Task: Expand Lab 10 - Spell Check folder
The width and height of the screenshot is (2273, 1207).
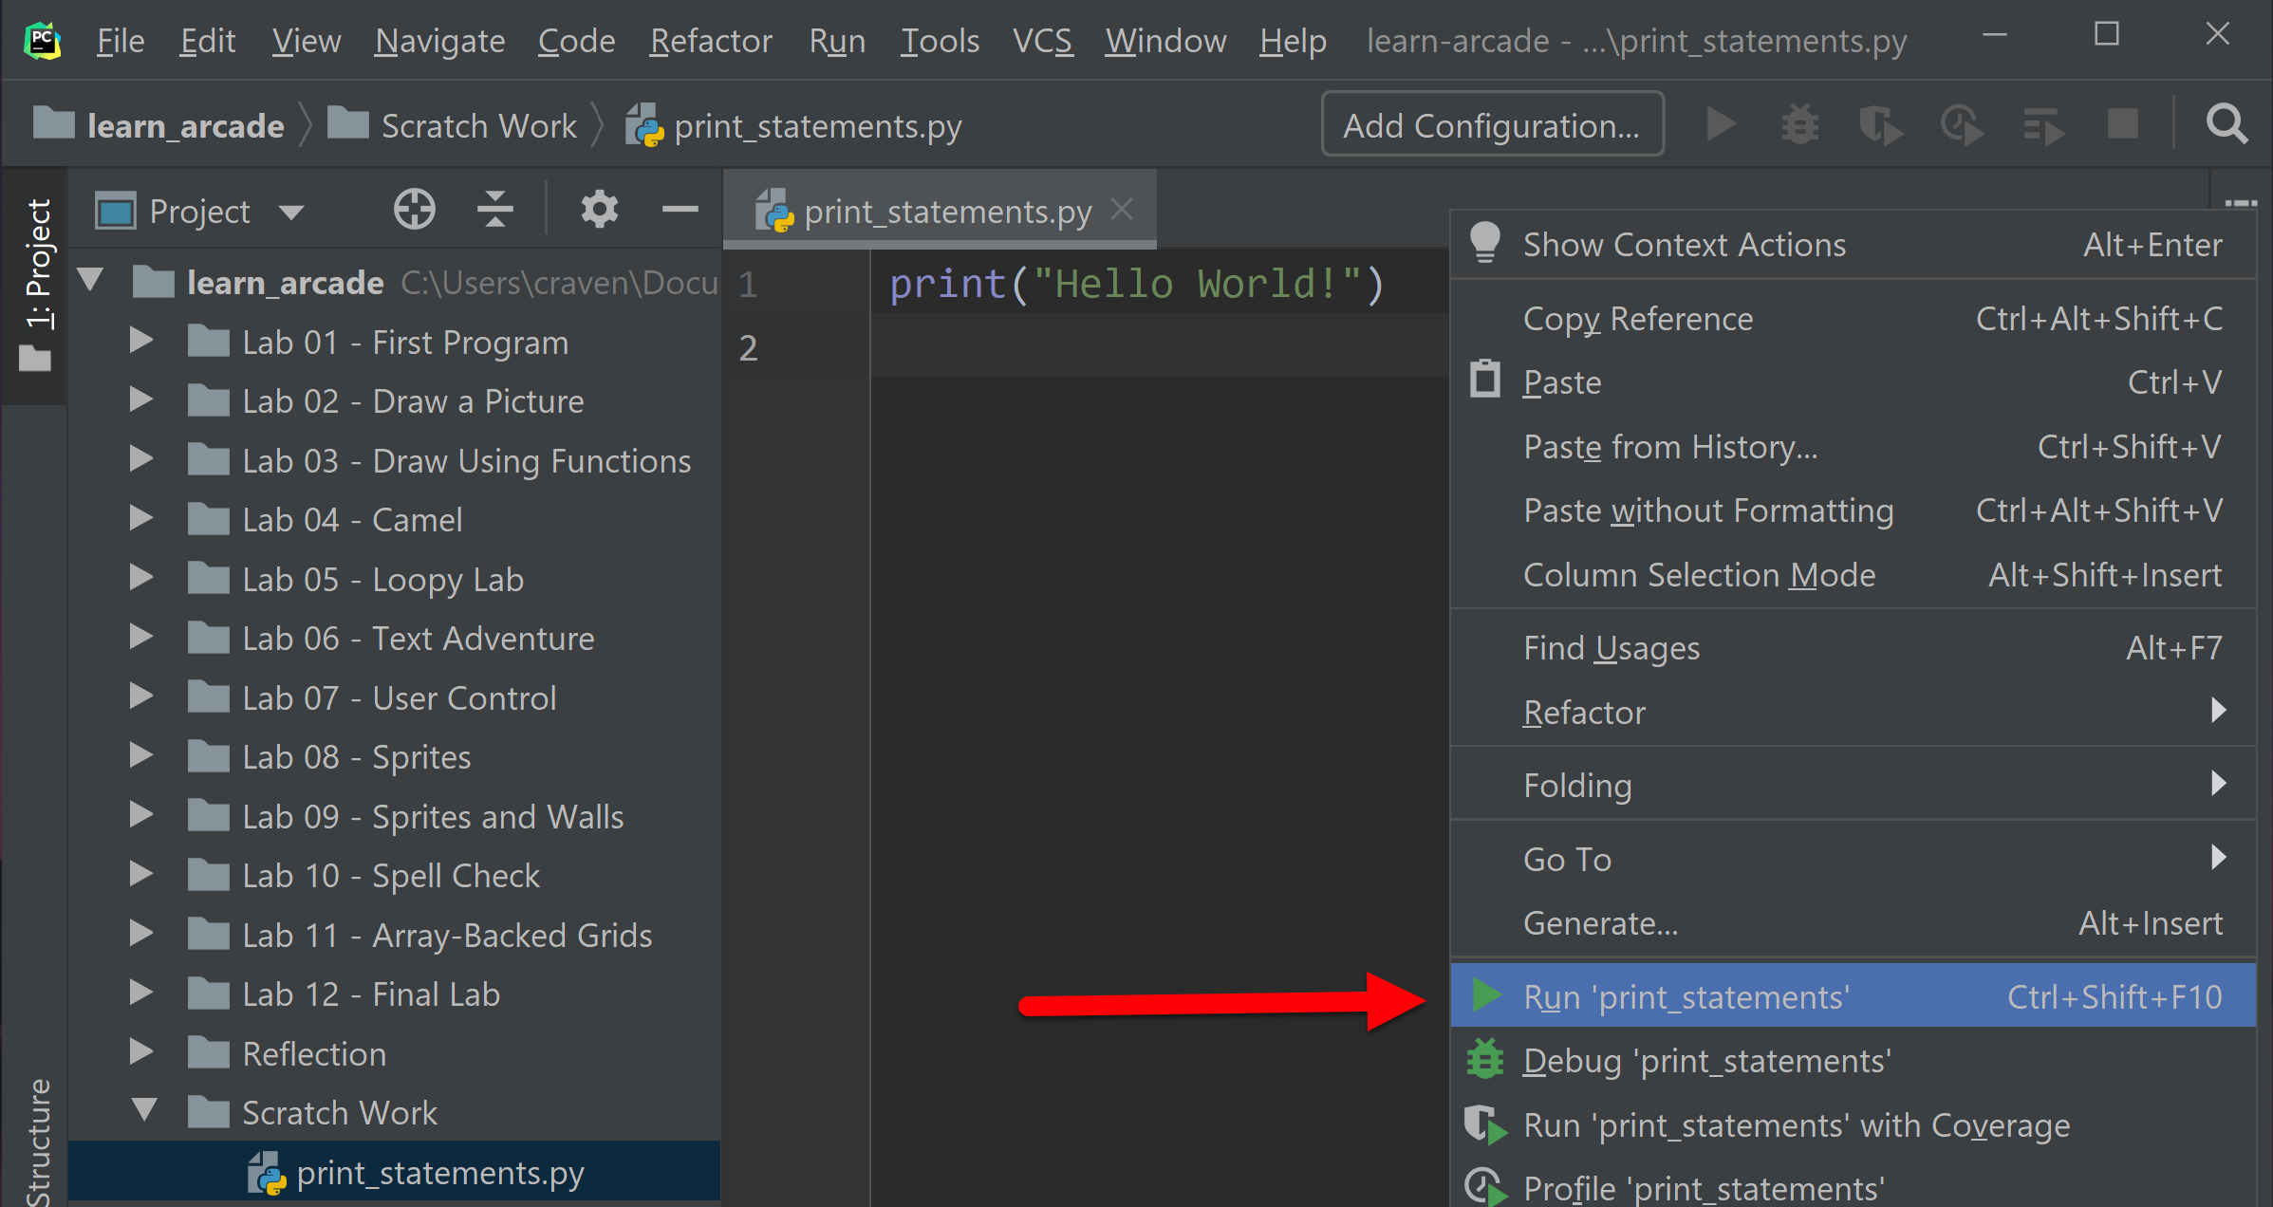Action: (140, 874)
